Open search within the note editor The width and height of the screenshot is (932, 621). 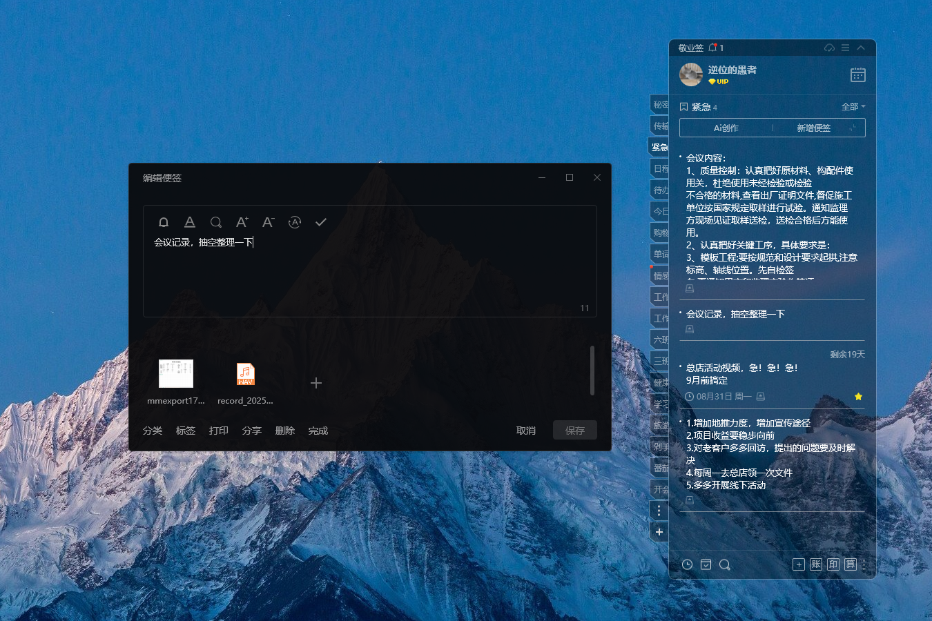point(216,222)
